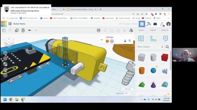Toggle the Notes visibility icon in the toolbar
The image size is (197, 110).
[x=98, y=30]
